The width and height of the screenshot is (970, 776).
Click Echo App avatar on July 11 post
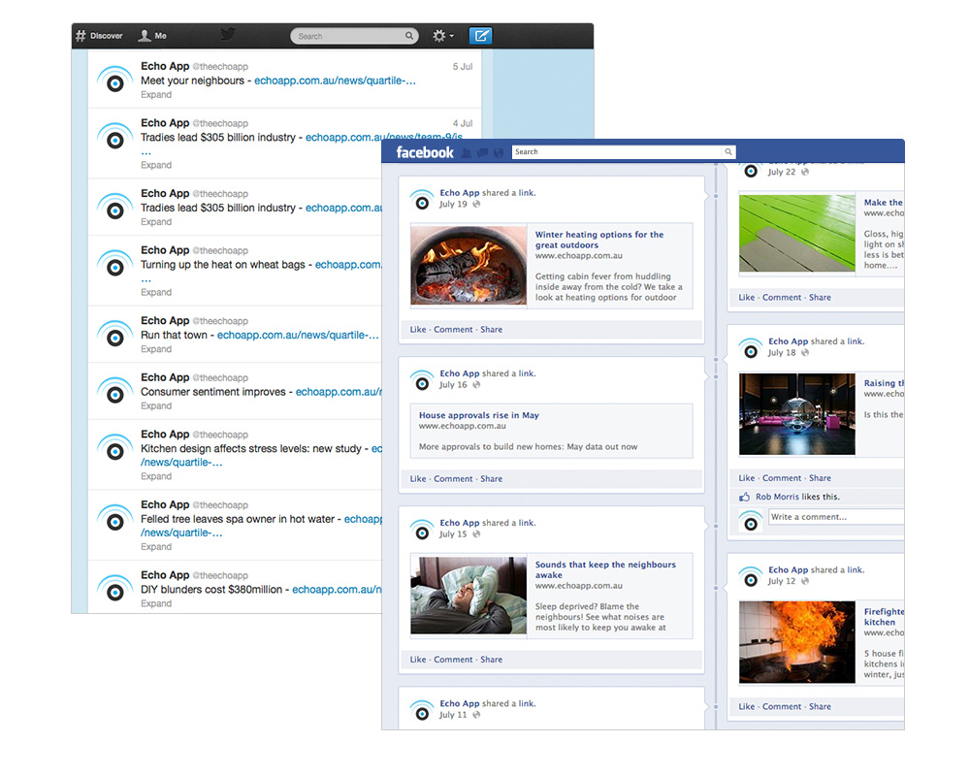pyautogui.click(x=422, y=709)
